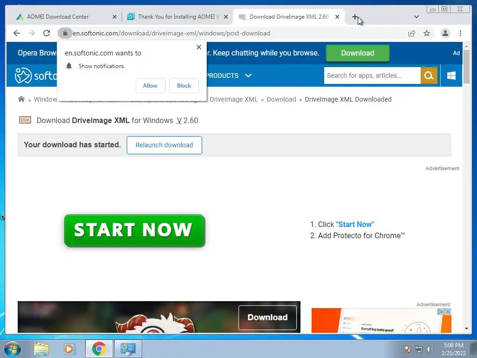
Task: Click the green START NOW ad button
Action: click(x=135, y=230)
